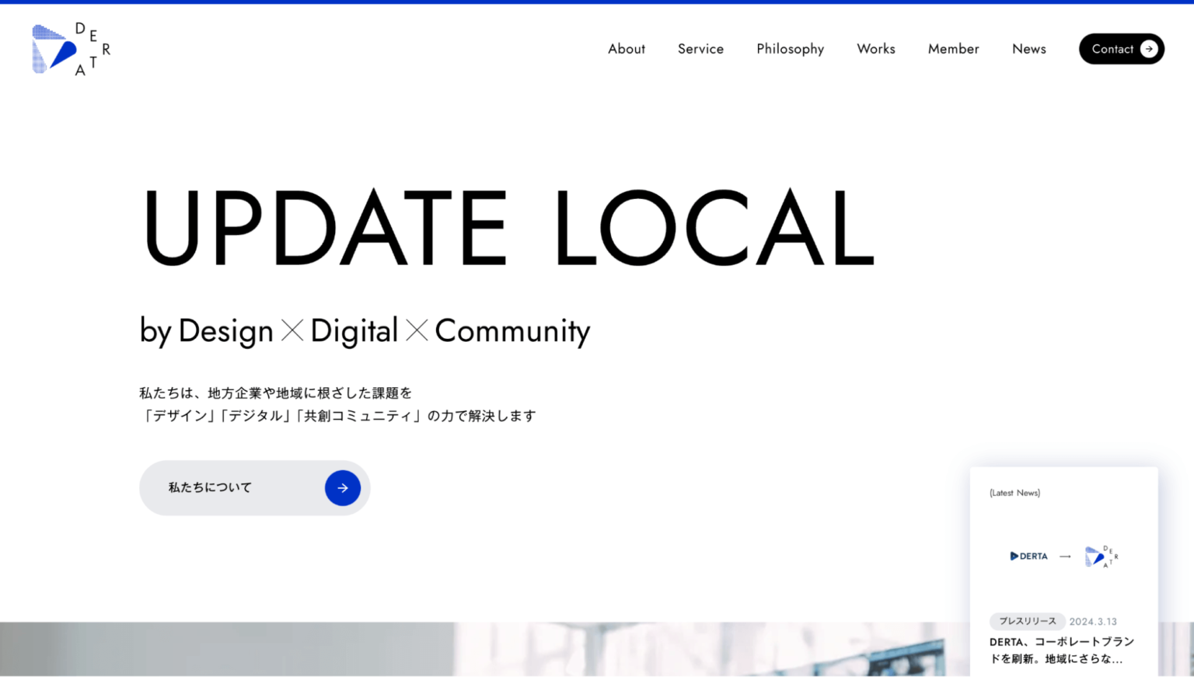Click the DERTA logo in the header

click(x=71, y=49)
